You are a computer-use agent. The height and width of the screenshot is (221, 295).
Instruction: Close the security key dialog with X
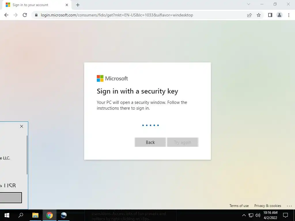point(22,126)
